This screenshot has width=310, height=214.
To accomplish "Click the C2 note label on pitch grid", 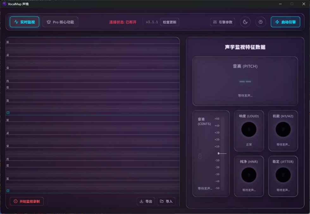I will click(x=8, y=191).
